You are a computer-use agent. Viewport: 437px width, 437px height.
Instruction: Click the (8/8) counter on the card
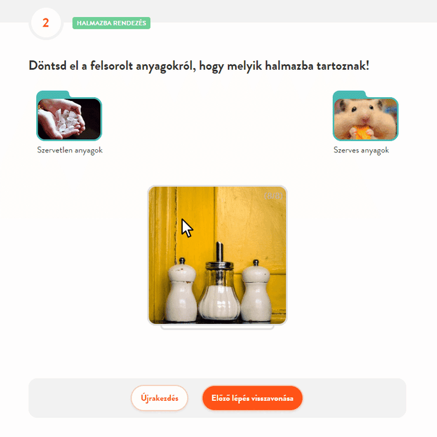coord(273,196)
